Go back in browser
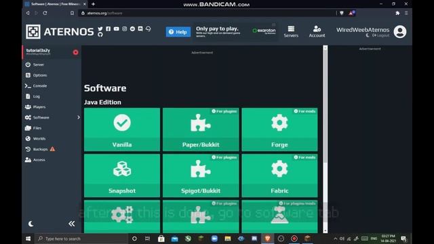The image size is (434, 244). pyautogui.click(x=28, y=13)
